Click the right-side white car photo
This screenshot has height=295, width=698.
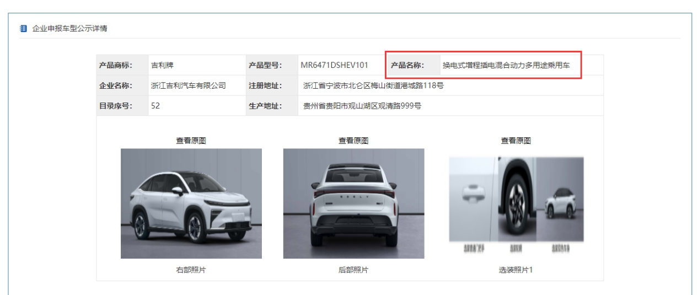[x=191, y=203]
